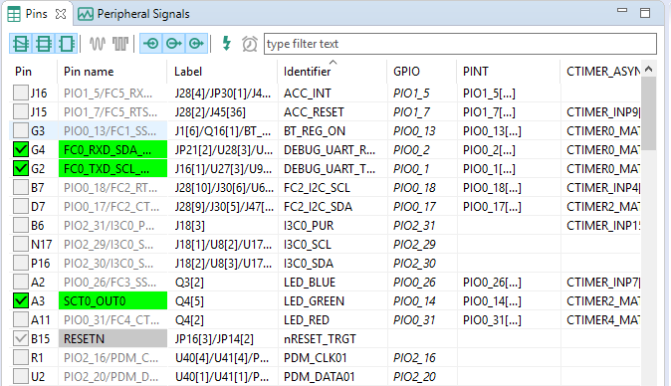Screen dimensions: 671x386
Task: Check the box for pin J16
Action: click(21, 93)
